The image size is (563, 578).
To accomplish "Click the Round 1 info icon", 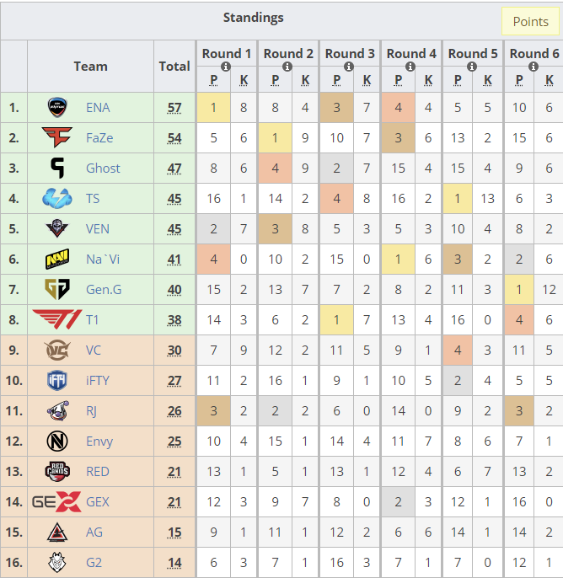I will [226, 67].
